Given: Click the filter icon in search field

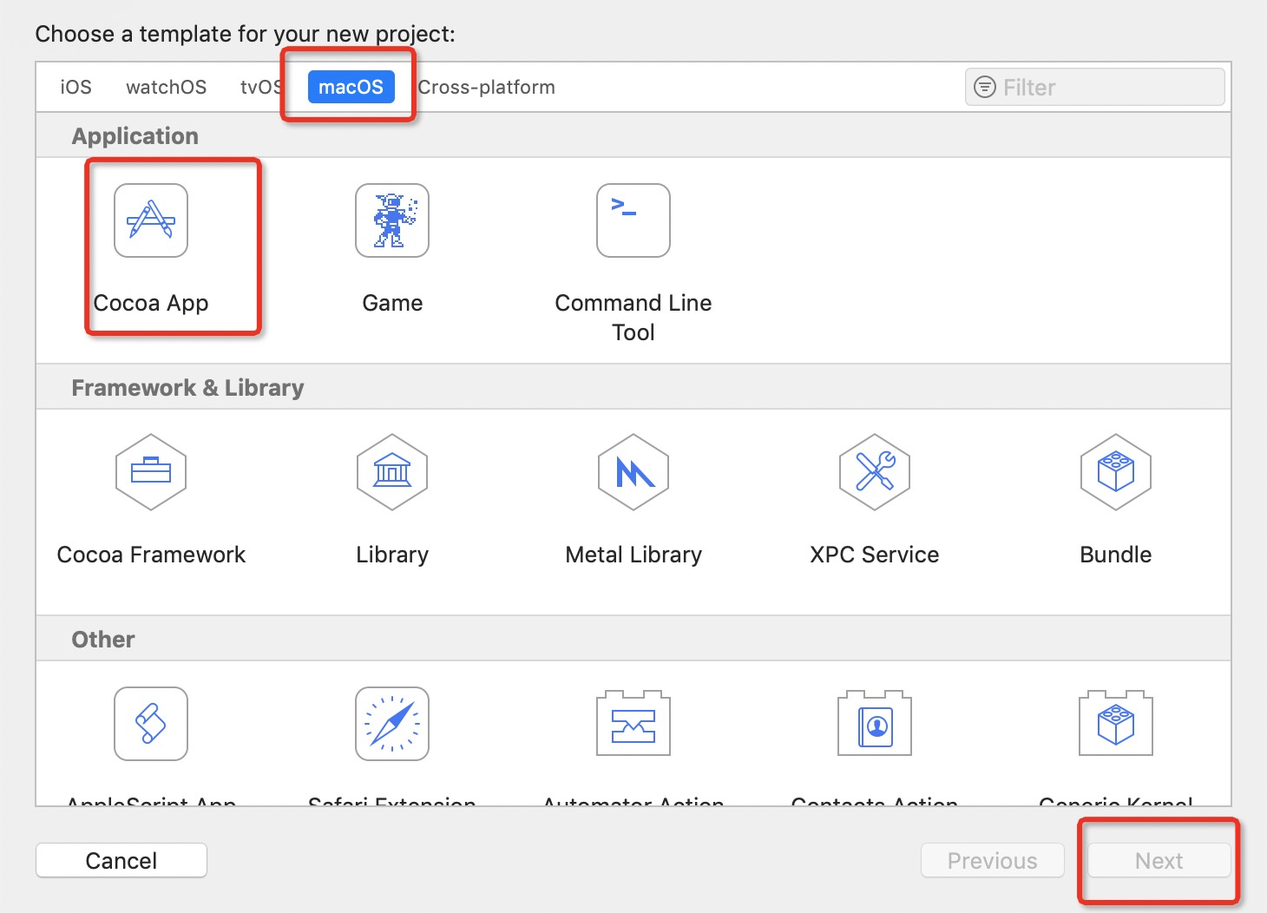Looking at the screenshot, I should point(985,87).
